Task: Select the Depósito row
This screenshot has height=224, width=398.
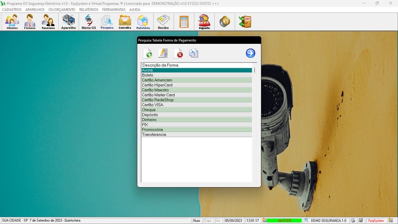Action: (197, 115)
